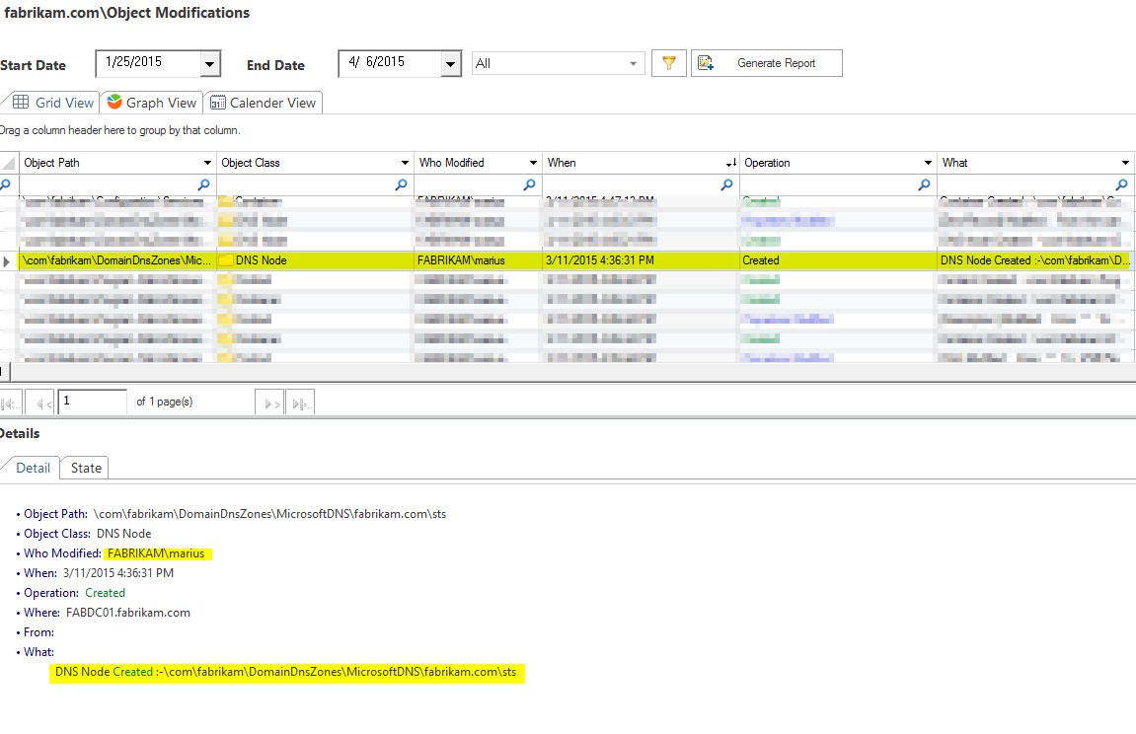Click the search icon in Object Path filter

(204, 184)
